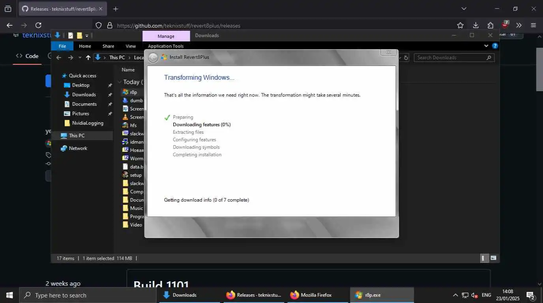Screen dimensions: 543x303
Task: Click This PC in the Explorer address breadcrumb
Action: pos(117,58)
